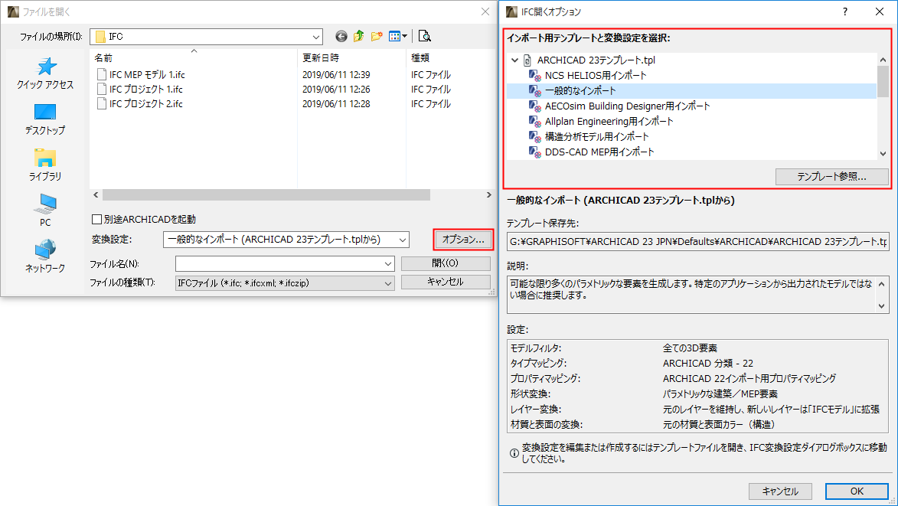Click the 開く(O) button
898x506 pixels.
click(446, 263)
